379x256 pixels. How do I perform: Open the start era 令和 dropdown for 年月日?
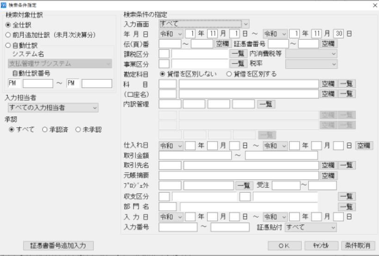(171, 34)
